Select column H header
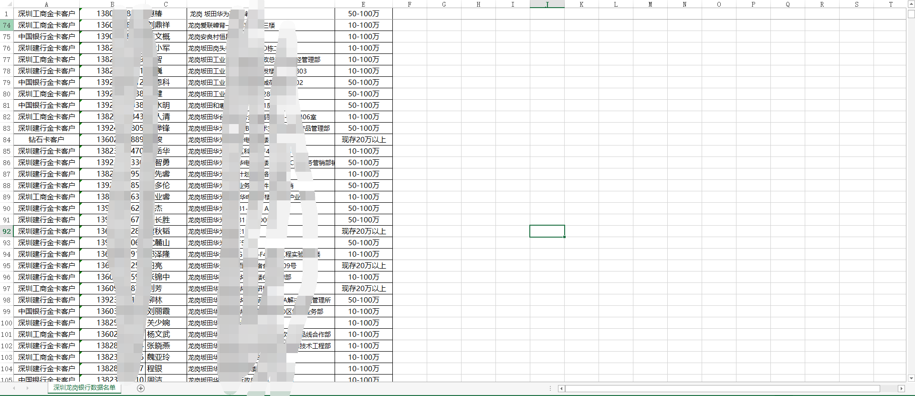Screen dimensions: 915x396 [478, 4]
